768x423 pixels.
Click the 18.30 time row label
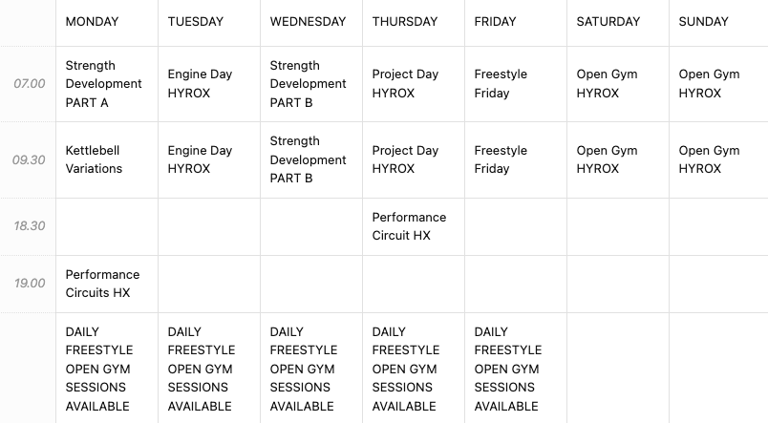[x=30, y=226]
